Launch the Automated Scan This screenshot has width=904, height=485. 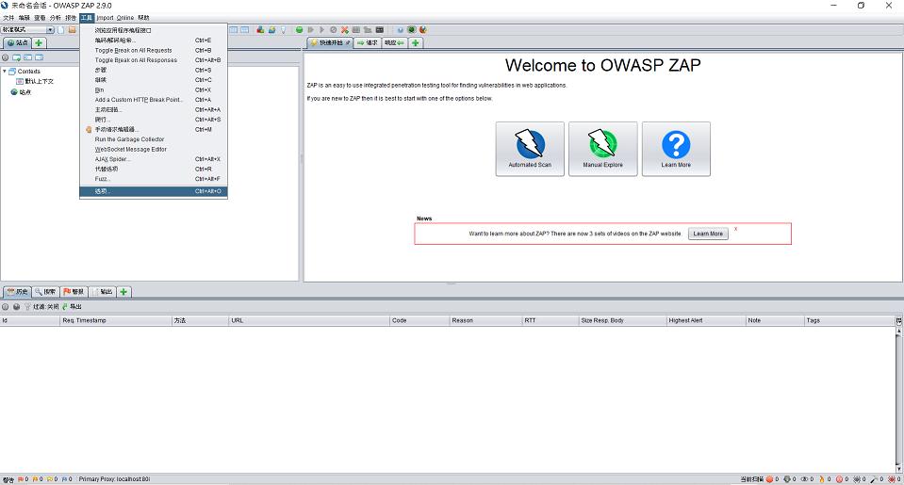click(x=530, y=149)
